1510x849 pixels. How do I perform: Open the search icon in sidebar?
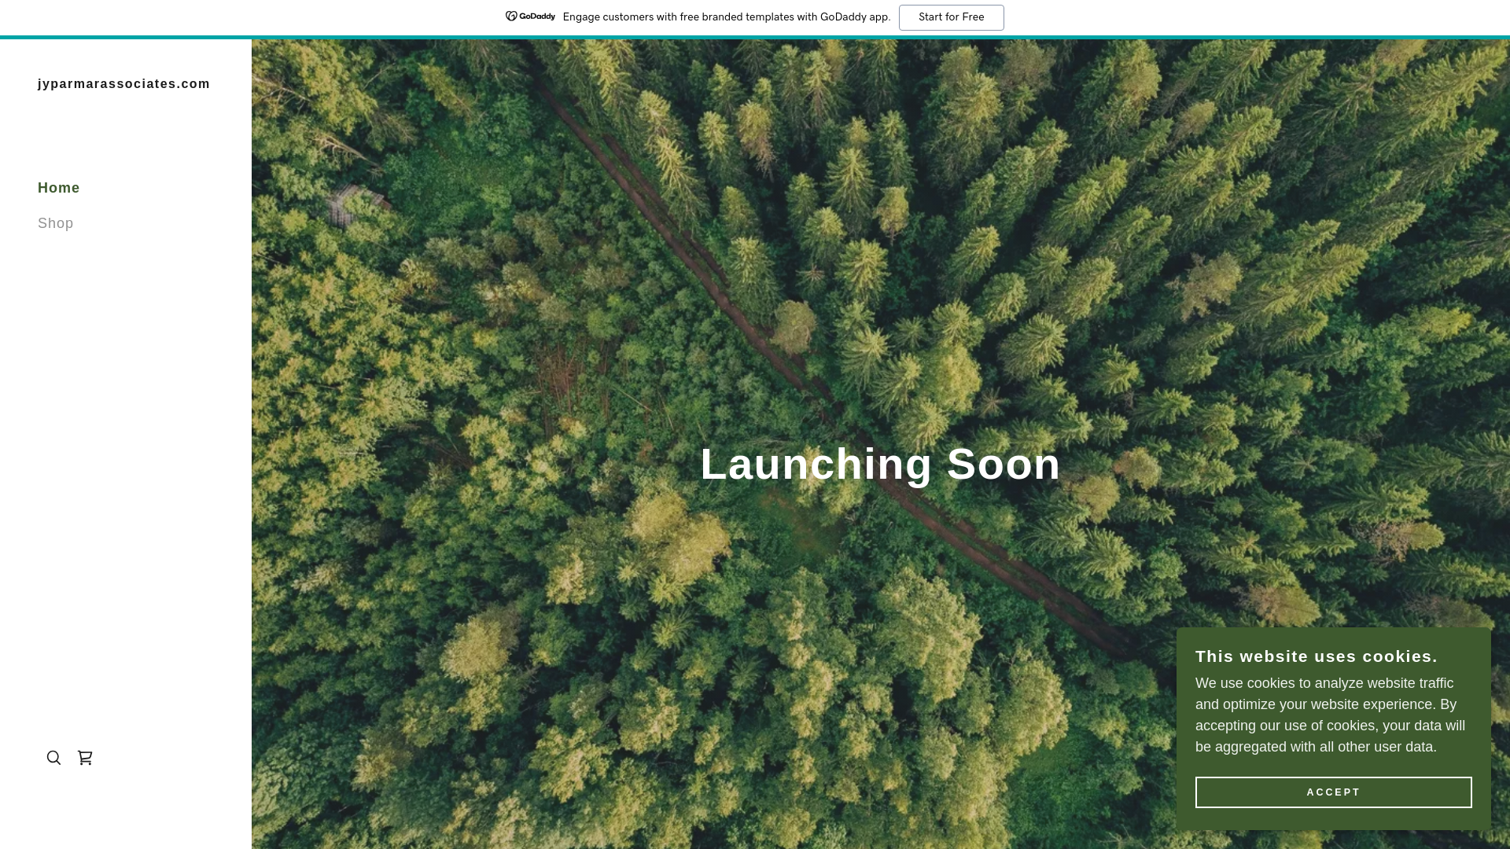[x=53, y=758]
